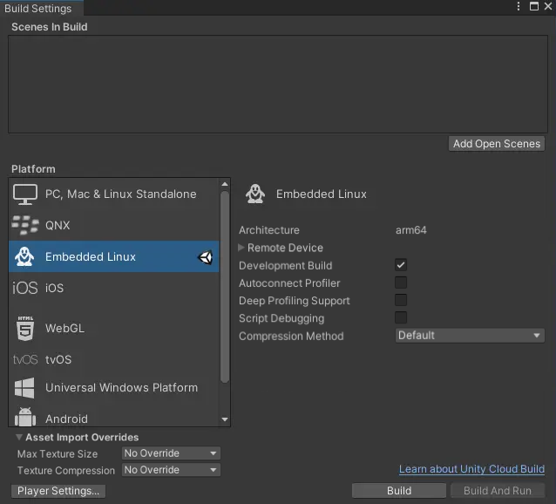Maximize the Build Settings window

(x=534, y=6)
